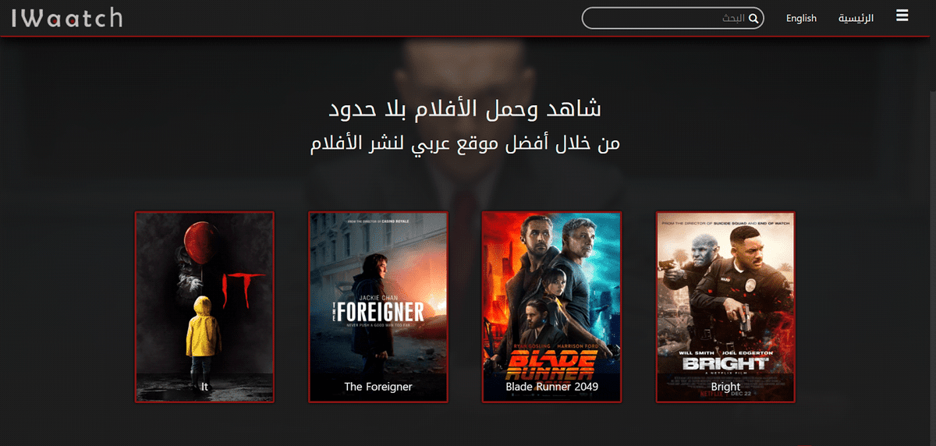The height and width of the screenshot is (446, 936).
Task: Click "Blade Runner 2049" title caption
Action: (x=551, y=387)
